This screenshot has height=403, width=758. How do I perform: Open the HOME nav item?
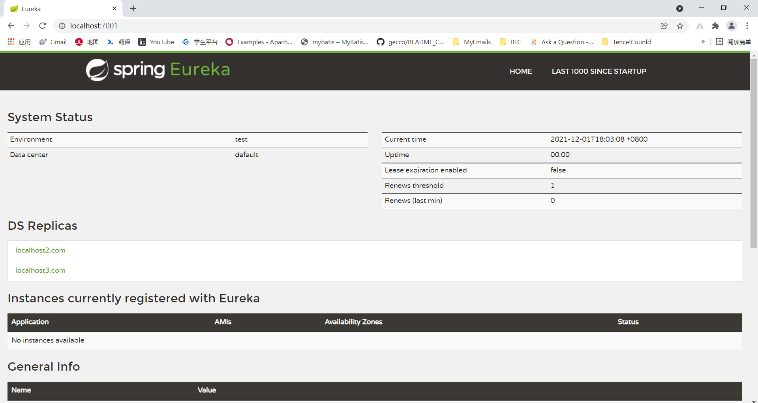coord(521,71)
